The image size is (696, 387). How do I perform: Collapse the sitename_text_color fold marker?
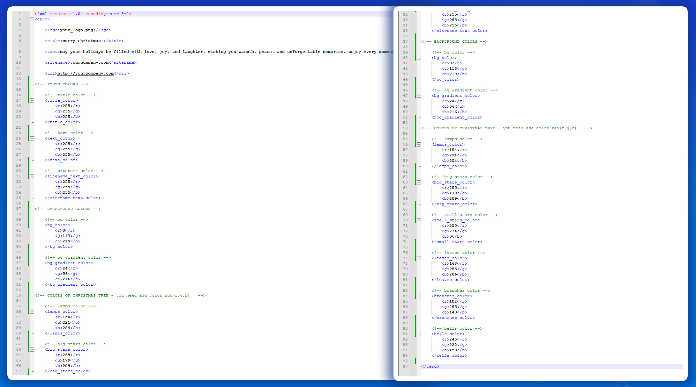(x=32, y=176)
